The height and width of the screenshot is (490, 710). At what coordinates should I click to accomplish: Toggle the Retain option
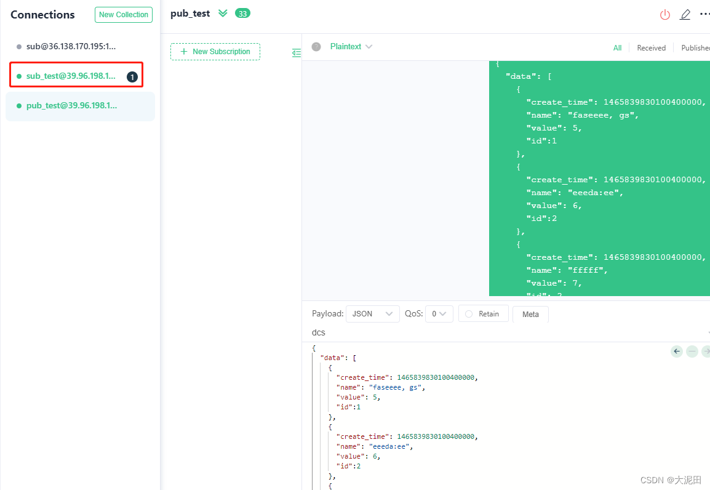pyautogui.click(x=483, y=314)
